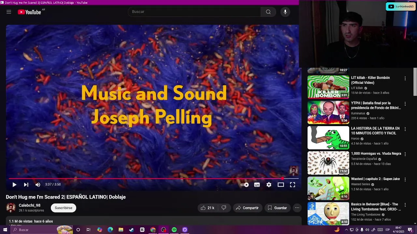Open Task View in the taskbar
The width and height of the screenshot is (417, 234).
click(89, 230)
